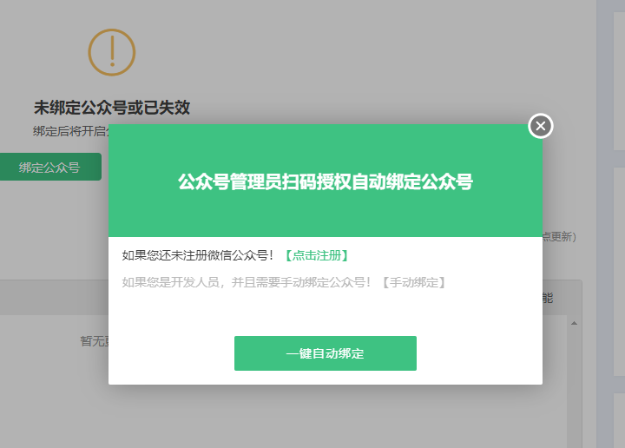
Task: Click the 绑定后将开启 description text
Action: pyautogui.click(x=69, y=131)
